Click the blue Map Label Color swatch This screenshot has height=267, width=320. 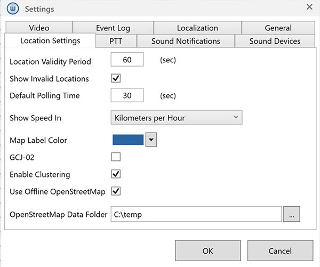click(x=128, y=140)
